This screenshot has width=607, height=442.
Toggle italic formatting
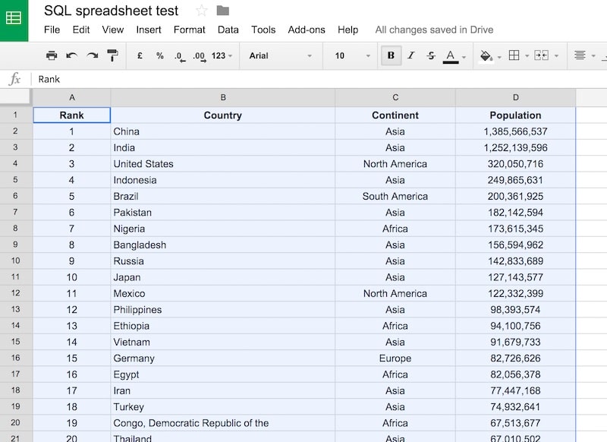pos(410,55)
